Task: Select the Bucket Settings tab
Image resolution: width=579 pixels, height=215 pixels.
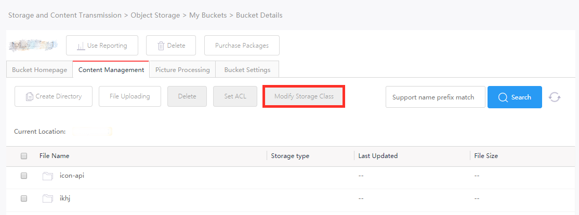Action: [x=247, y=69]
